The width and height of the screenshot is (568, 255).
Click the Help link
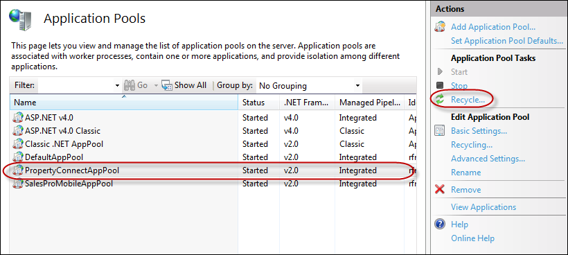[459, 225]
